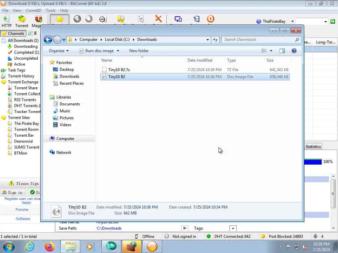Click the refresh icon beside address bar
The height and width of the screenshot is (253, 338).
215,40
